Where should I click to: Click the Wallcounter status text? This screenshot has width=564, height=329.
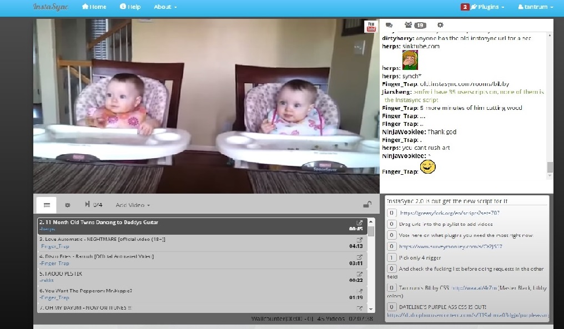coord(283,318)
